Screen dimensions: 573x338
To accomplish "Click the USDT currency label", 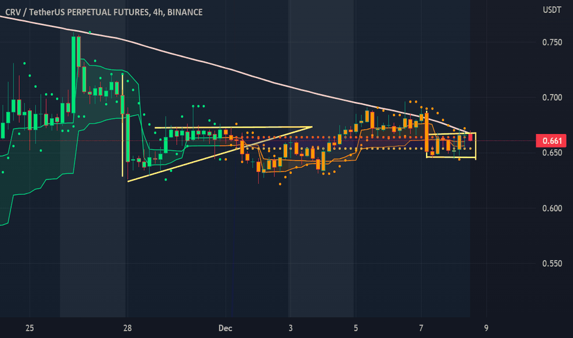I will pos(552,10).
